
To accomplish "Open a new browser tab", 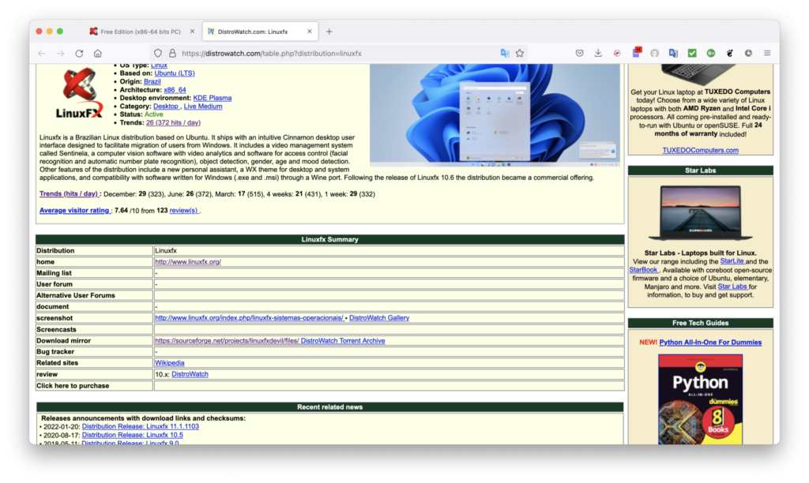I will tap(329, 32).
